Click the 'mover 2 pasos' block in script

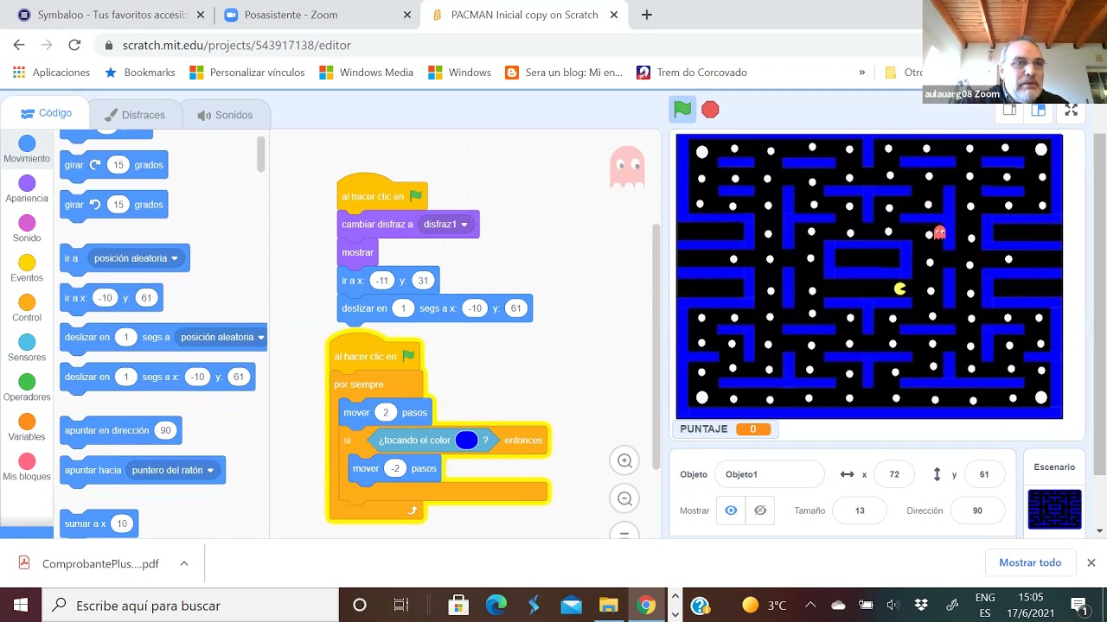(x=385, y=413)
